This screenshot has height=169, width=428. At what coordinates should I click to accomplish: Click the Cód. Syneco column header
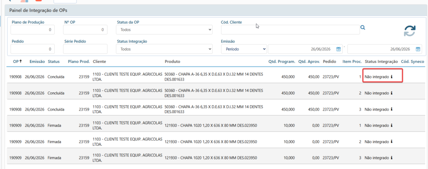[x=413, y=62]
